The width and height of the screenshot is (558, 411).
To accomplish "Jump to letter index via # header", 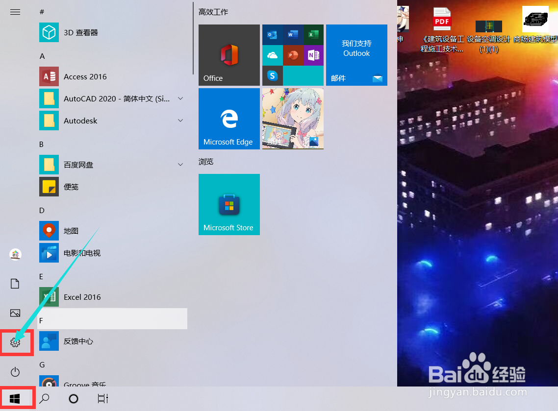I will [x=42, y=12].
